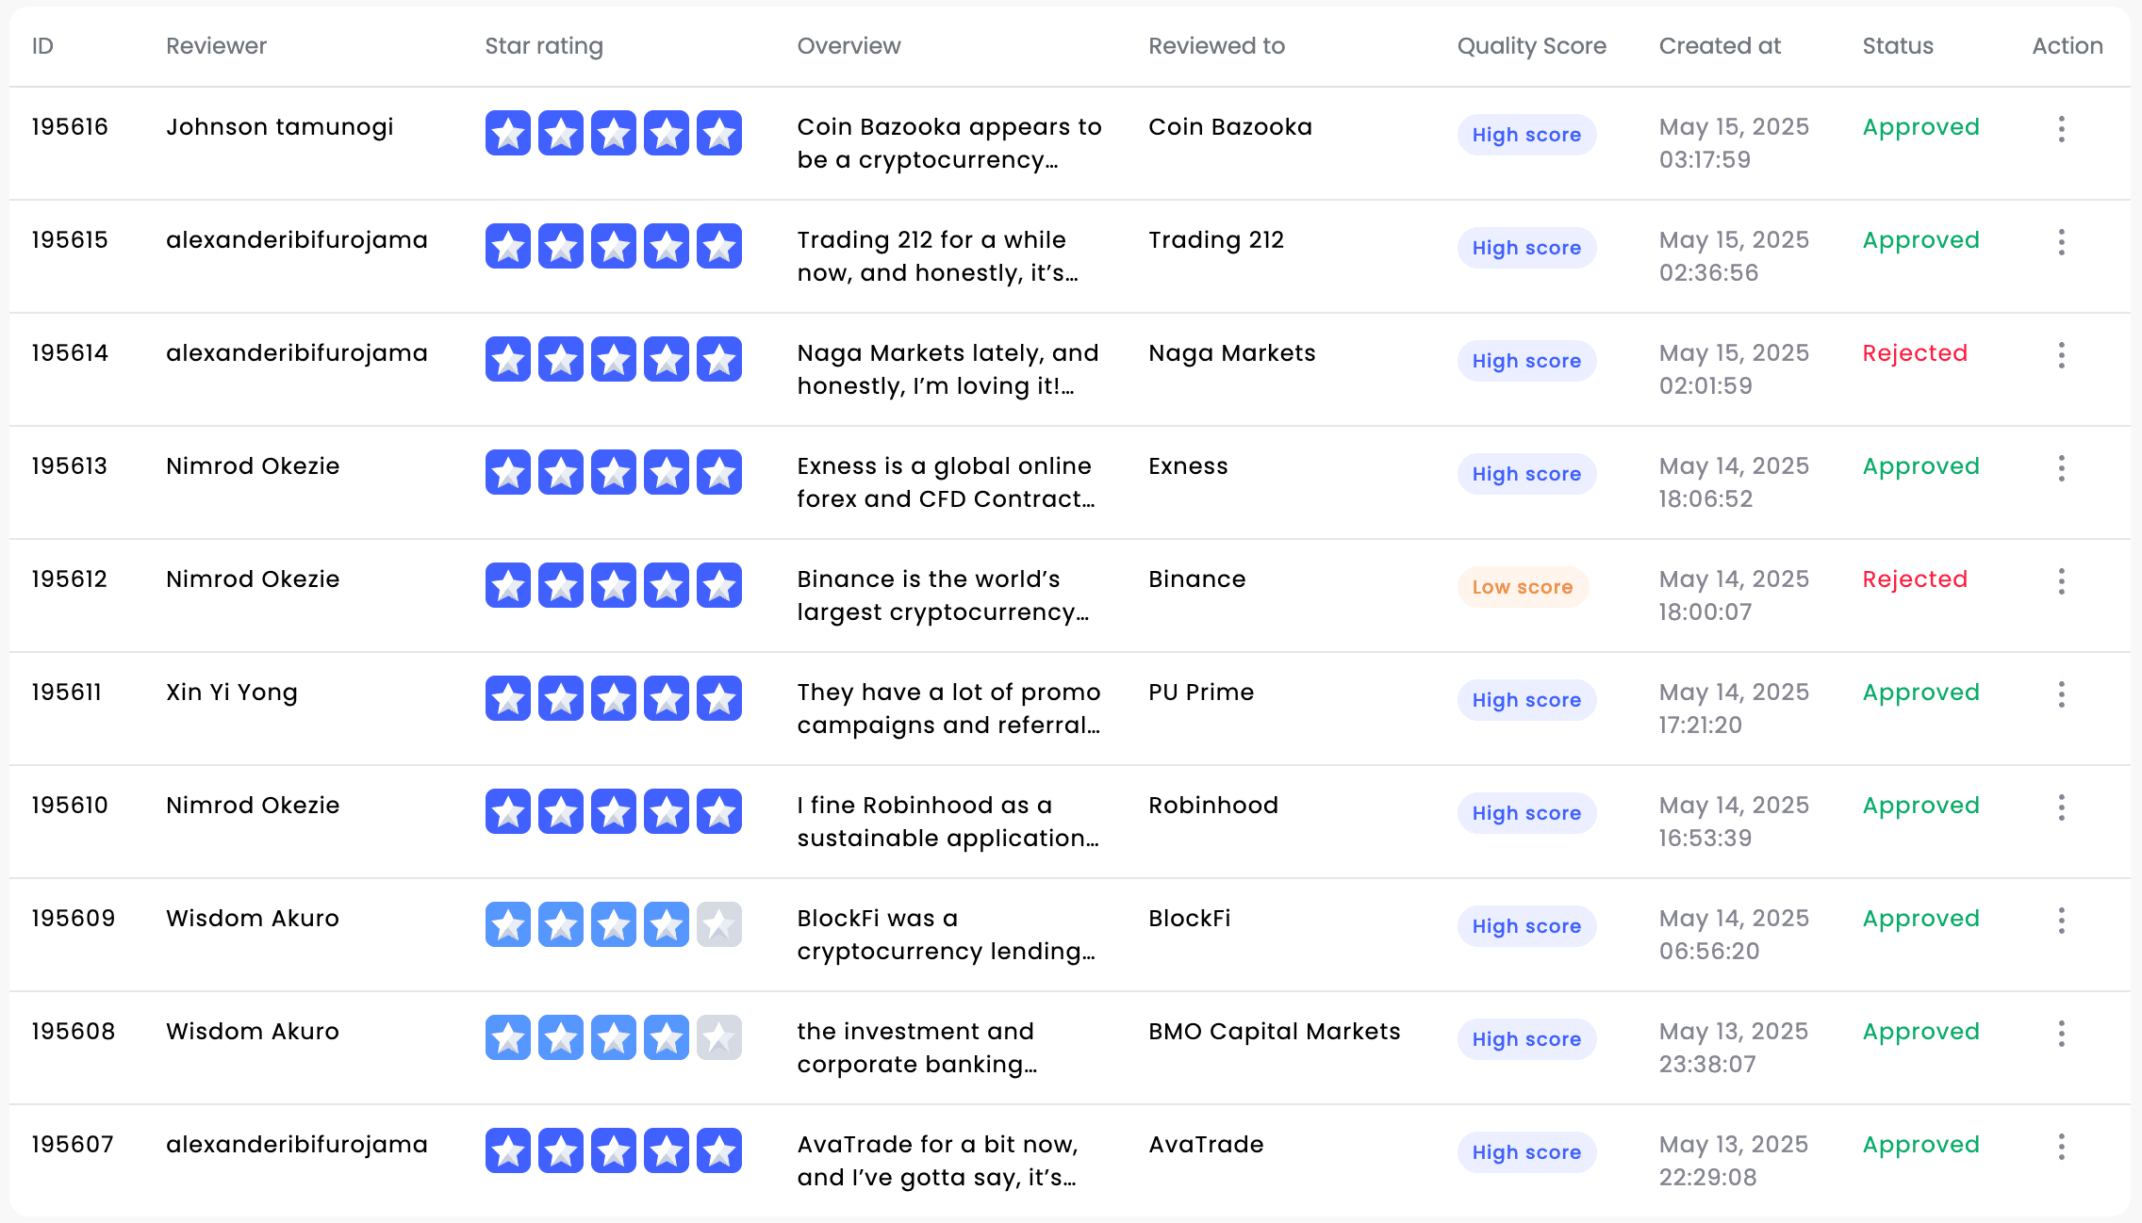Open action menu for review 195616
The height and width of the screenshot is (1223, 2142).
(x=2062, y=129)
